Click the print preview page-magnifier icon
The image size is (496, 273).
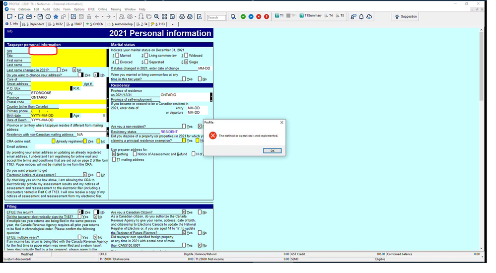coord(199,17)
